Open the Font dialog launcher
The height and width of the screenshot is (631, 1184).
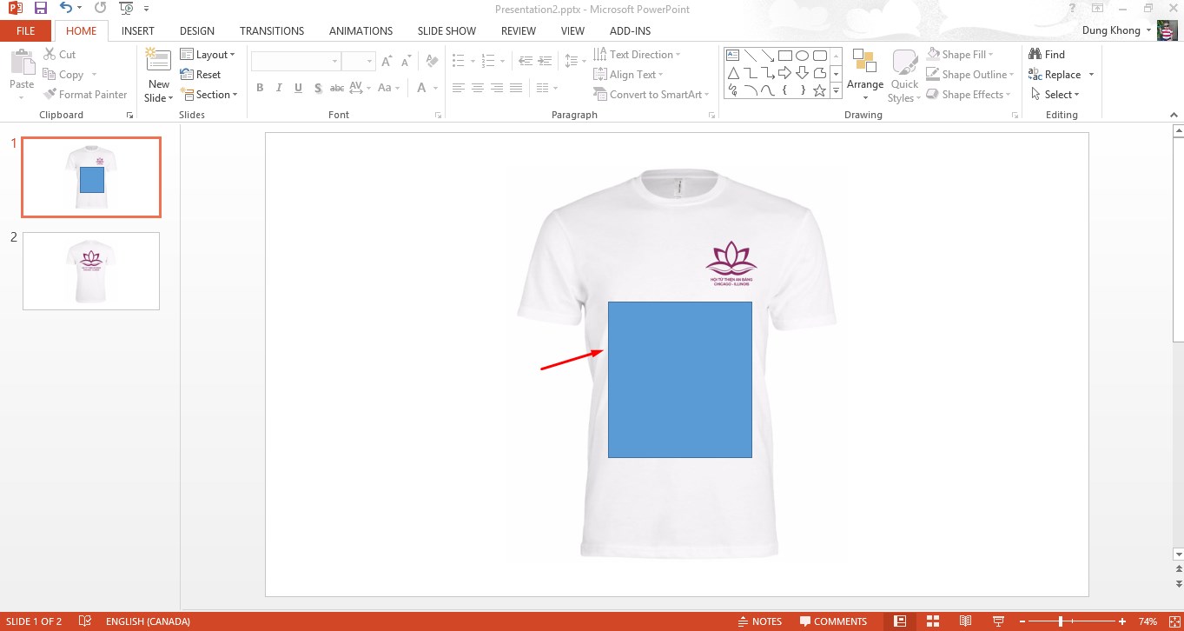coord(436,115)
